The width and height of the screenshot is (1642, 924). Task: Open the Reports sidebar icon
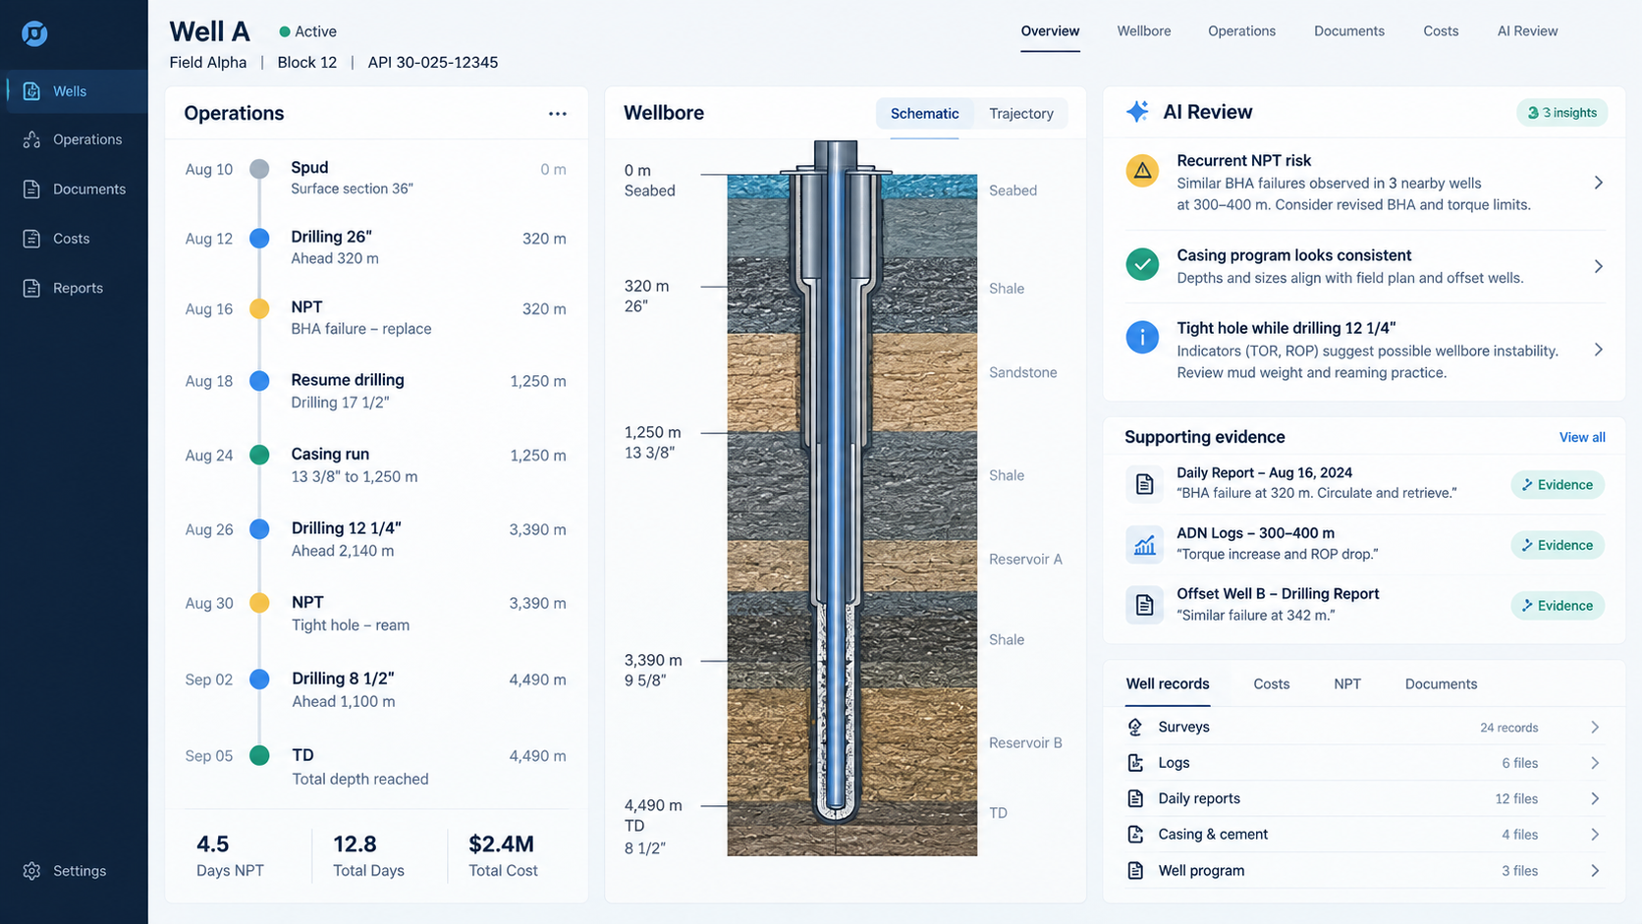(31, 288)
